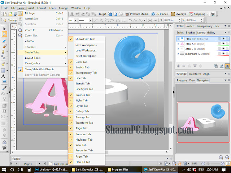Switch to the Transparency tab

coord(204,26)
